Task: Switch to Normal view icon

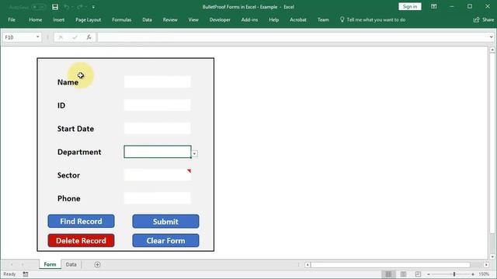Action: pos(388,274)
